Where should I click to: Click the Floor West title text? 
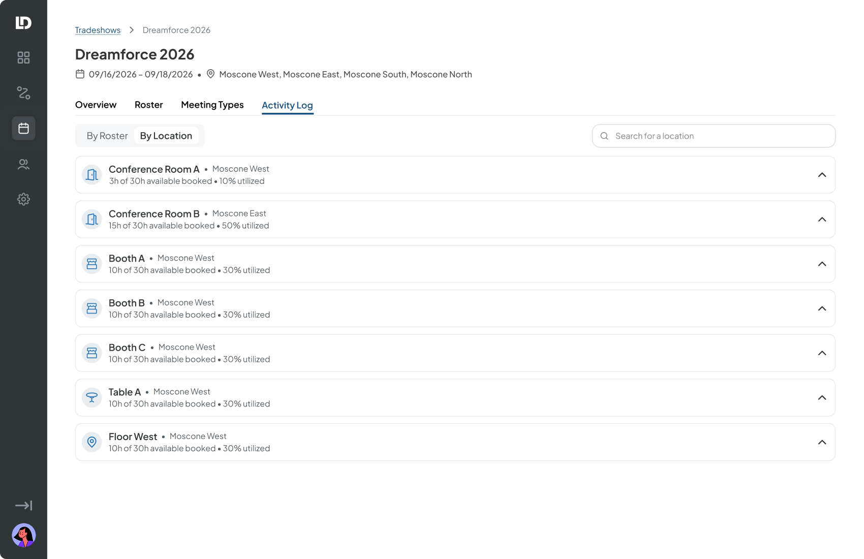133,437
